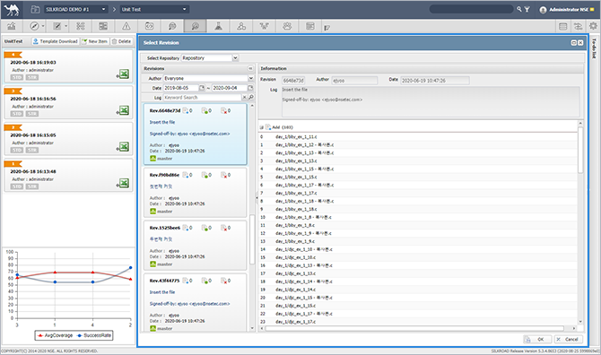
Task: Click the project folder icon in header
Action: click(x=35, y=9)
